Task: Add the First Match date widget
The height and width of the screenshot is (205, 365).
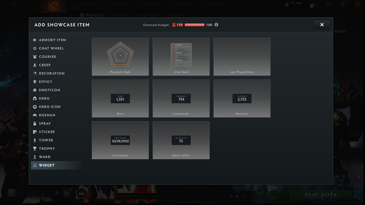Action: [x=120, y=140]
